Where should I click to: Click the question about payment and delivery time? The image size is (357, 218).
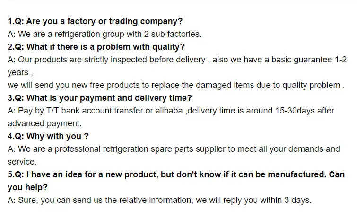(x=100, y=98)
